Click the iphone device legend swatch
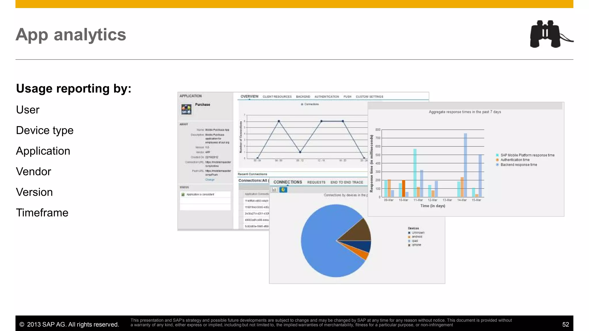Image resolution: width=589 pixels, height=331 pixels. 409,245
